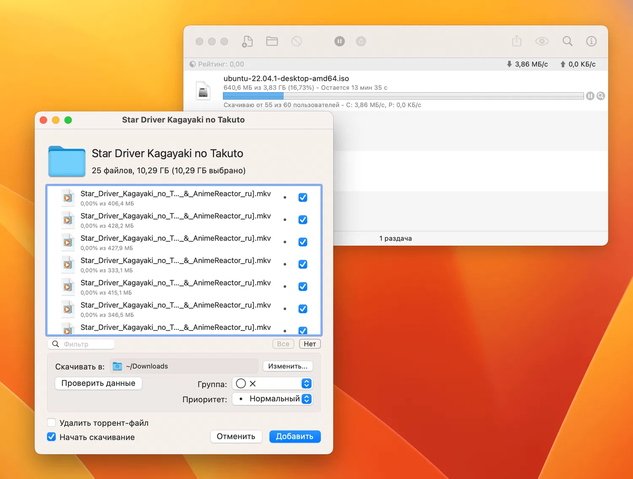Open priority dot for the 427,9 МБ file
The image size is (633, 479).
point(285,242)
